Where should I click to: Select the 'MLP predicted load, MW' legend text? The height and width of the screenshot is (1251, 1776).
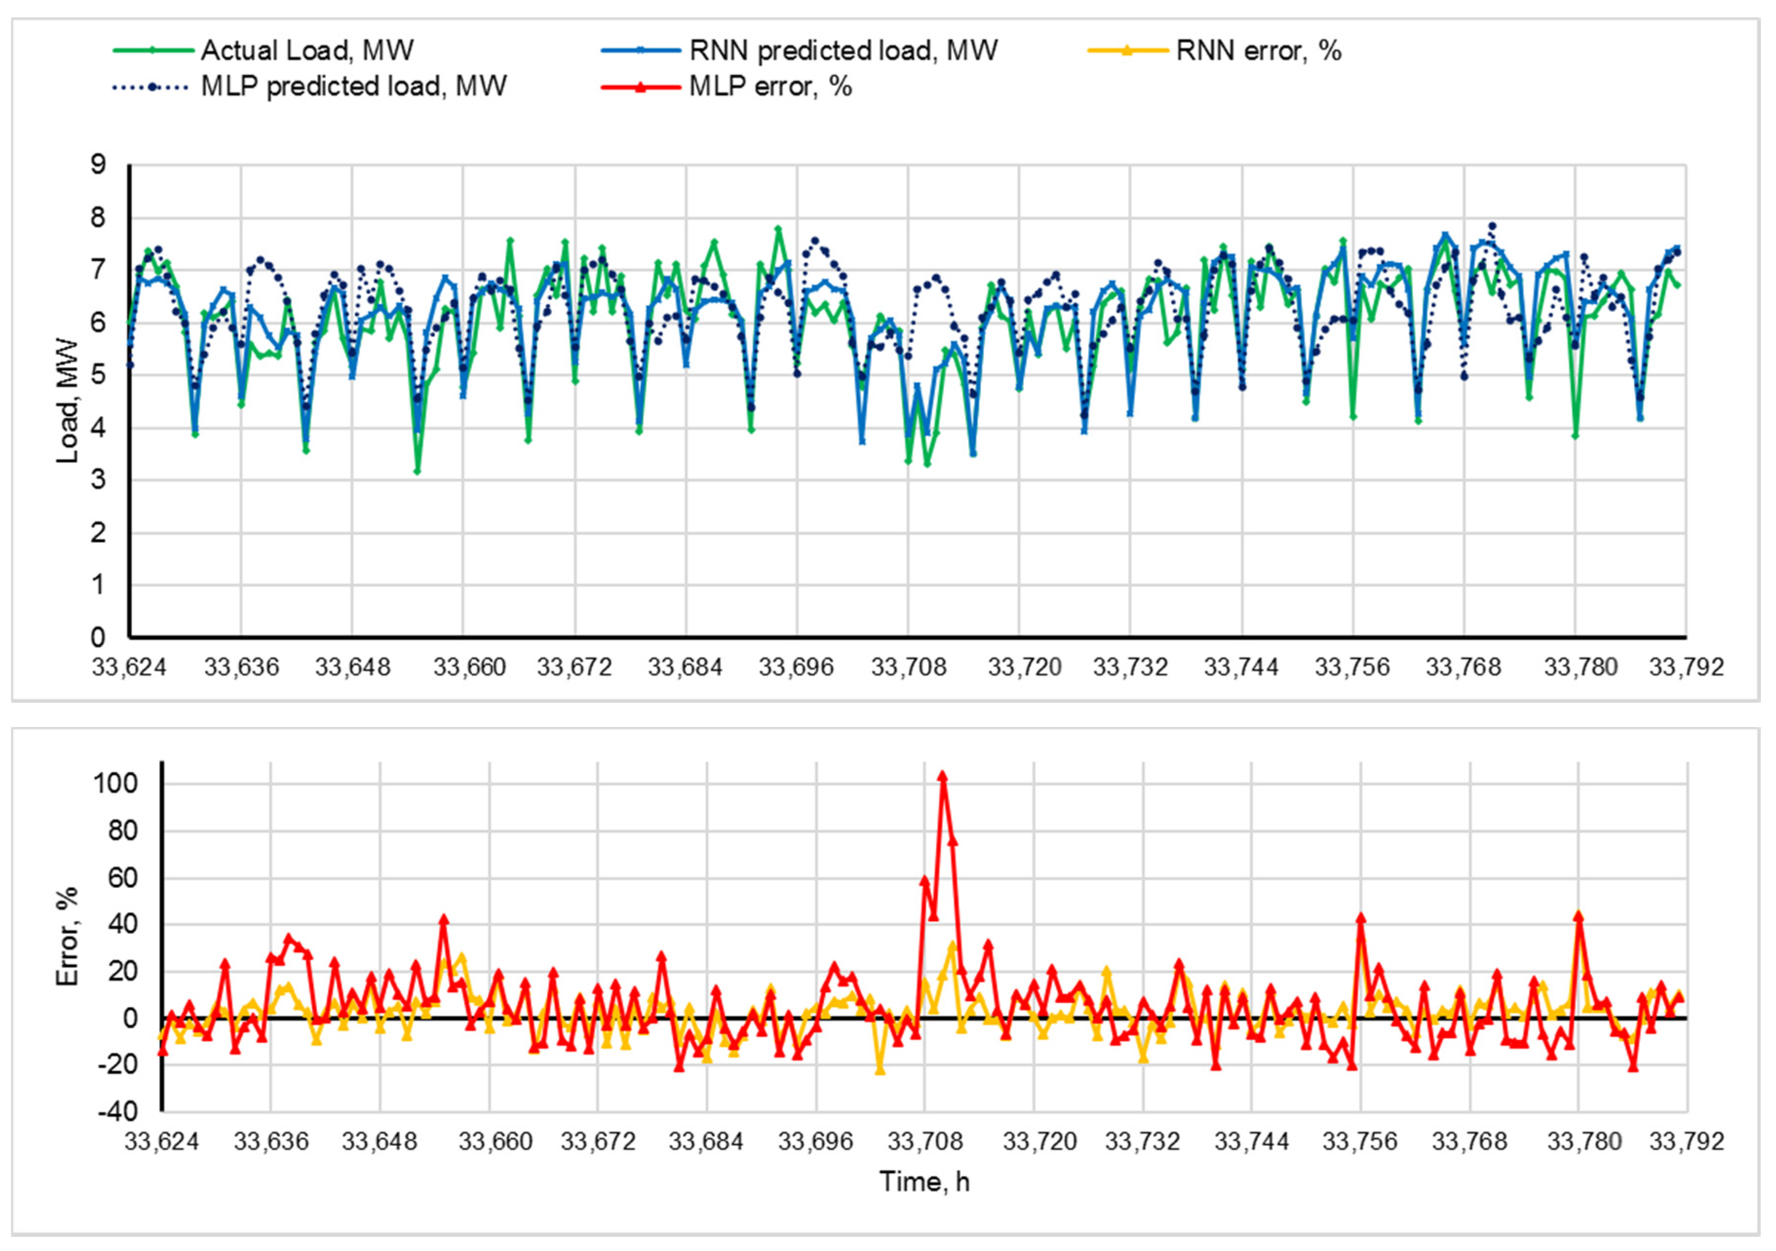pos(353,87)
